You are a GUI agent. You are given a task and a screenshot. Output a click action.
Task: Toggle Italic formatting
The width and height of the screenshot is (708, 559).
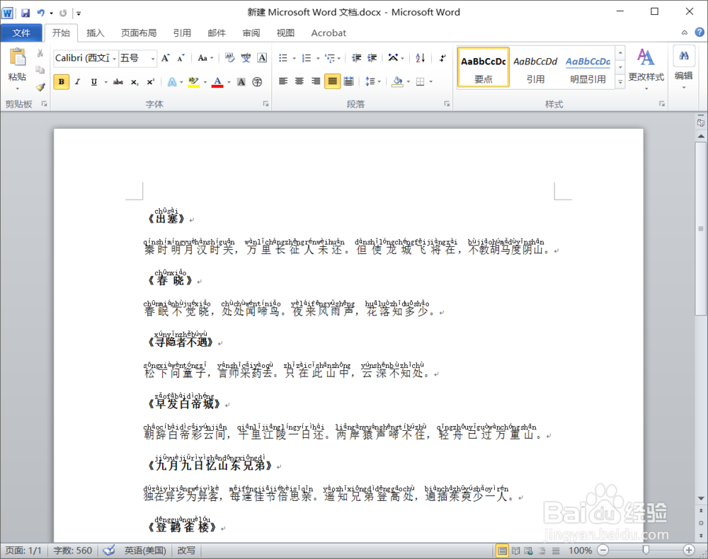coord(77,81)
